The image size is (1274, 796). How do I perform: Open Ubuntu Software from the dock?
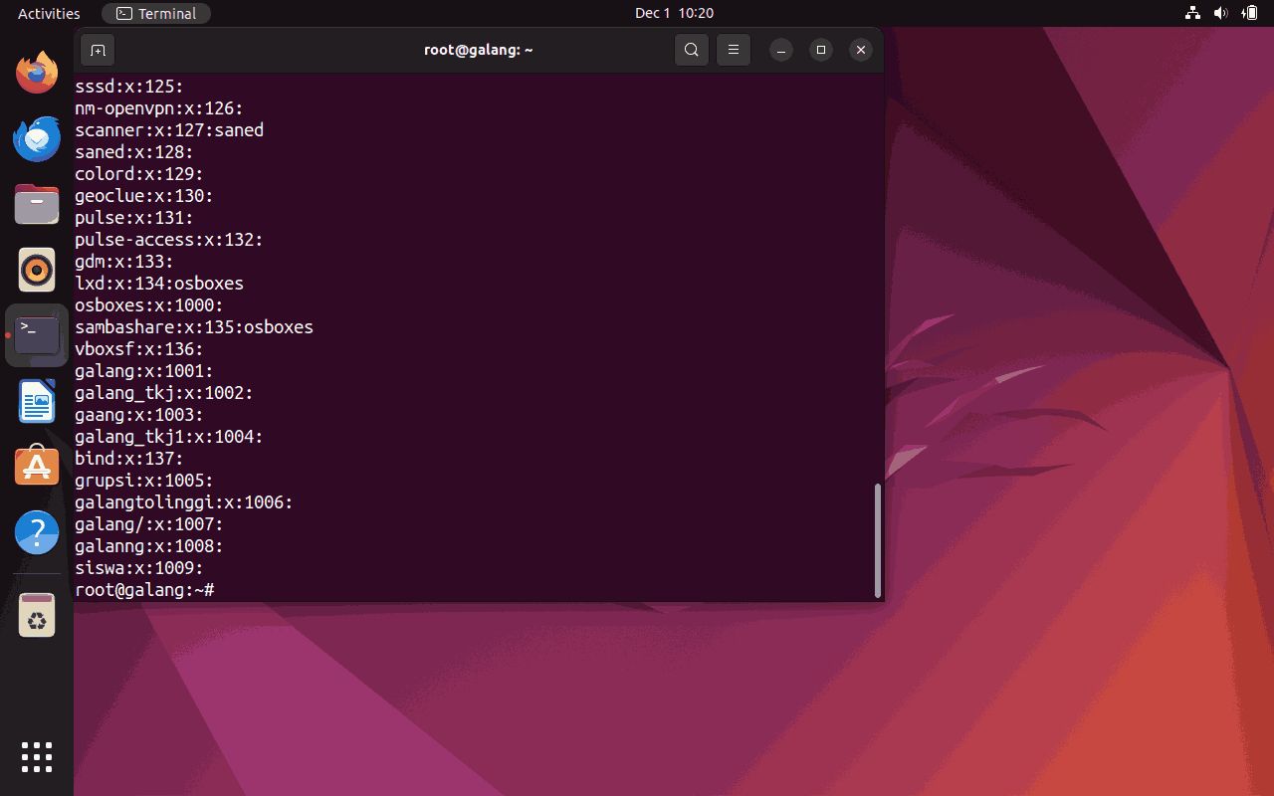[x=37, y=467]
